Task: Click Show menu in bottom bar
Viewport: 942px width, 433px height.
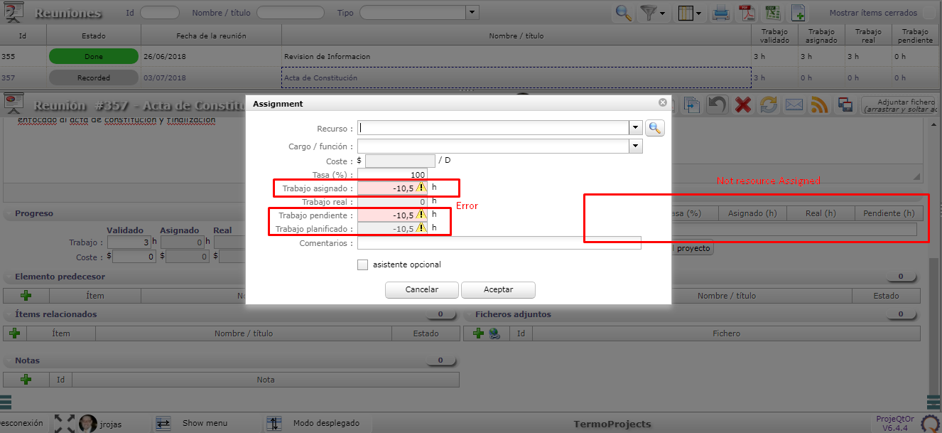Action: (x=205, y=423)
